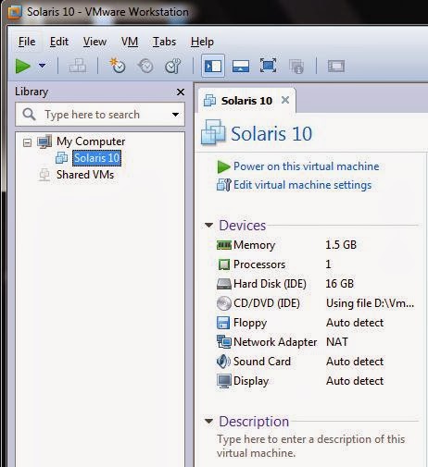Select the Network Adapter label
The width and height of the screenshot is (428, 467).
click(275, 342)
